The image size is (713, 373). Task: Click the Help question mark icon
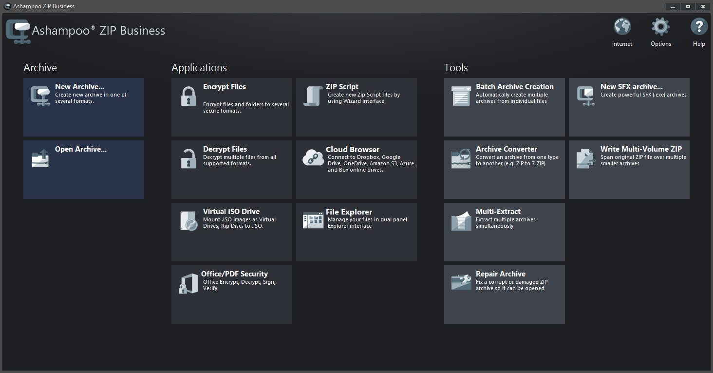click(x=698, y=27)
